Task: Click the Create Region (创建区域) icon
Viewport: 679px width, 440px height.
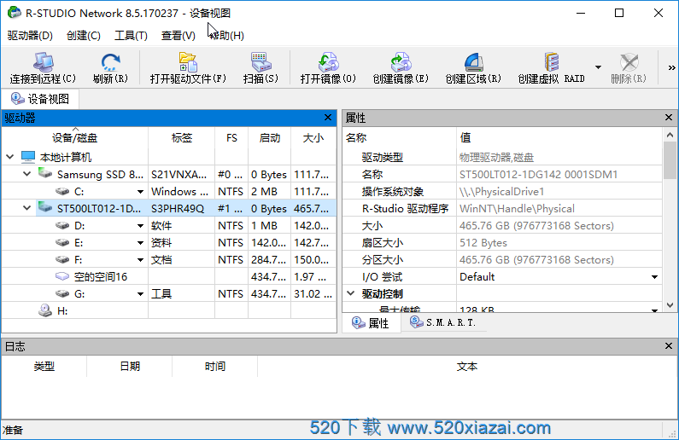Action: tap(473, 62)
